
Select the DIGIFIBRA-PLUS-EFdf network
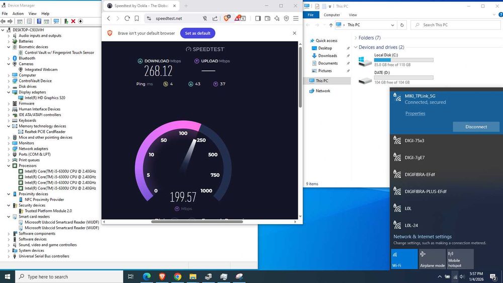446,192
